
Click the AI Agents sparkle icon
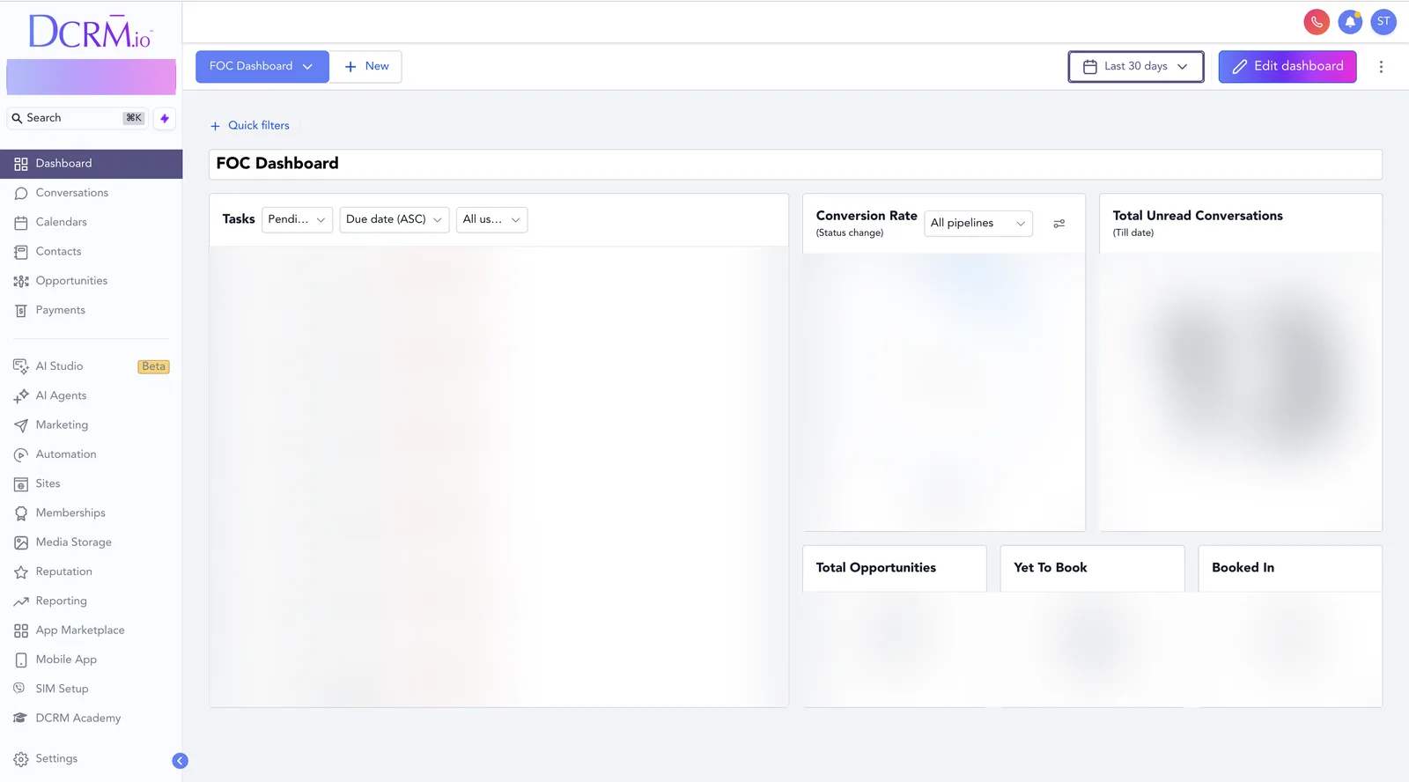click(21, 396)
